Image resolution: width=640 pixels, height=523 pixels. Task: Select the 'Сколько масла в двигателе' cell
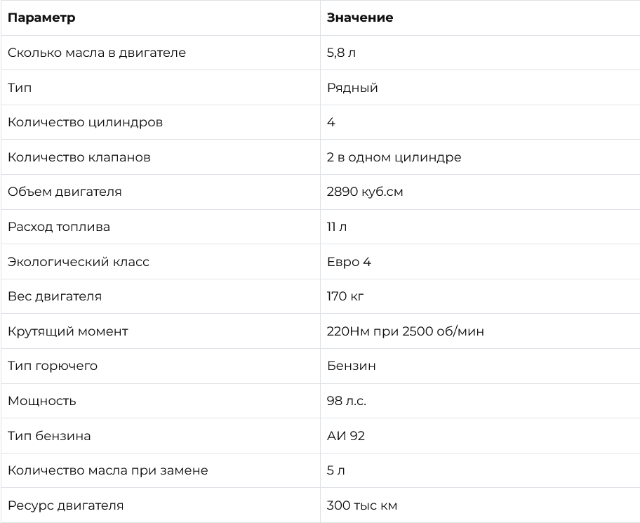click(x=97, y=53)
